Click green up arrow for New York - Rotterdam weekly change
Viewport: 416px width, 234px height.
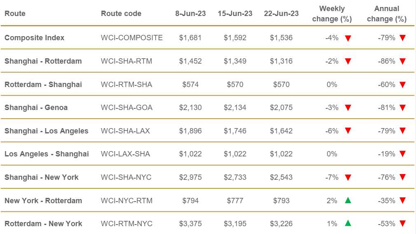point(348,201)
